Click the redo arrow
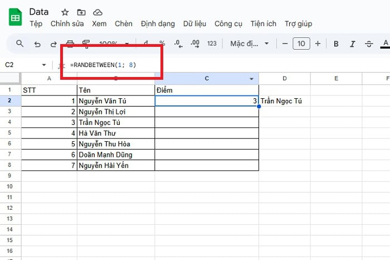The height and width of the screenshot is (260, 390). click(x=53, y=44)
